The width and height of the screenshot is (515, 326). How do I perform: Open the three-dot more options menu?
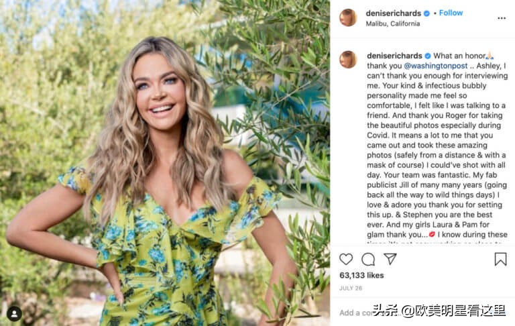[x=502, y=18]
